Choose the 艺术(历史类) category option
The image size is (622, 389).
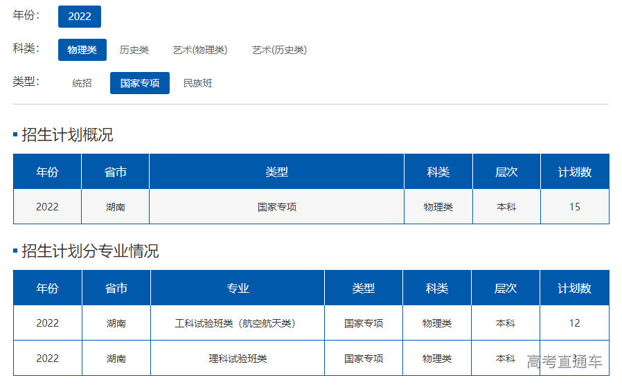click(x=279, y=50)
